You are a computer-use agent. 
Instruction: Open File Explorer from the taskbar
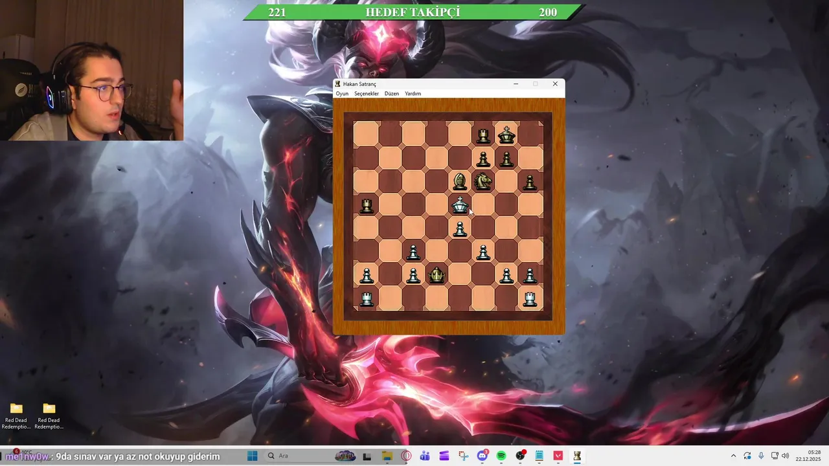(x=387, y=456)
